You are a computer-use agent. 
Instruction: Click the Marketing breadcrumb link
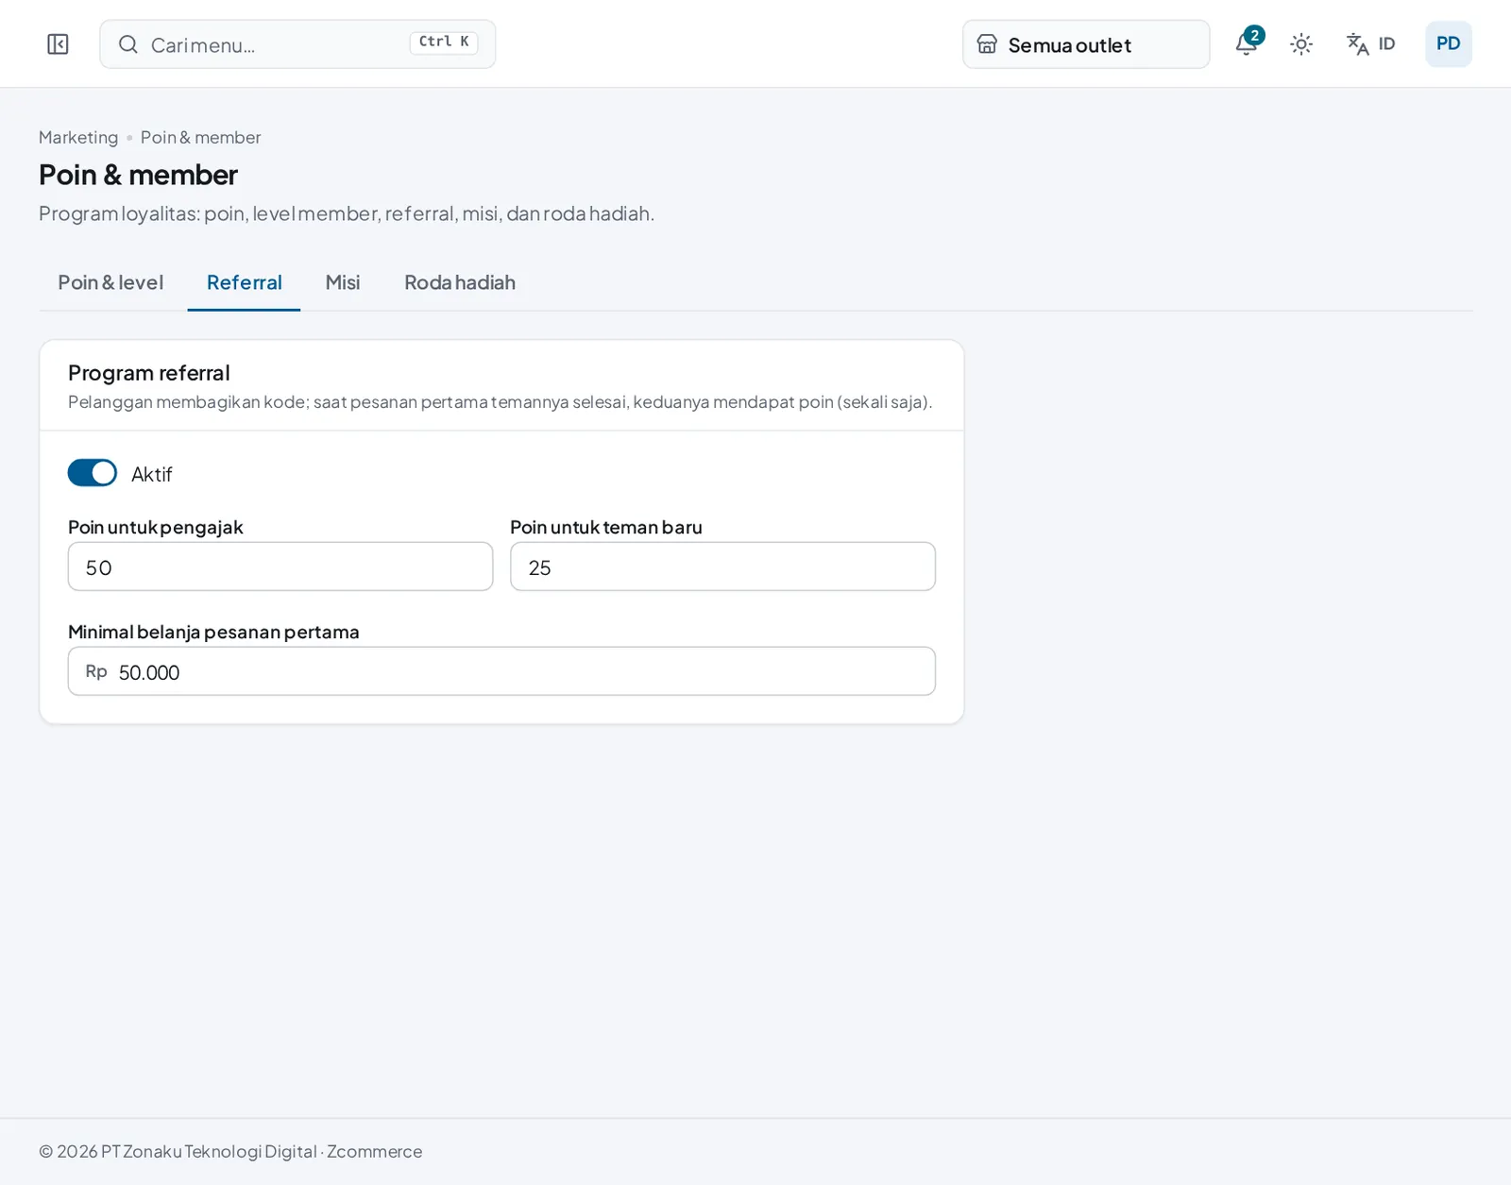pyautogui.click(x=78, y=137)
